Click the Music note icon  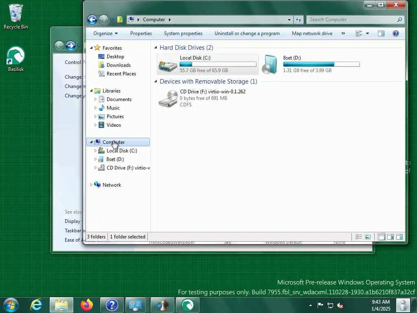click(x=101, y=108)
